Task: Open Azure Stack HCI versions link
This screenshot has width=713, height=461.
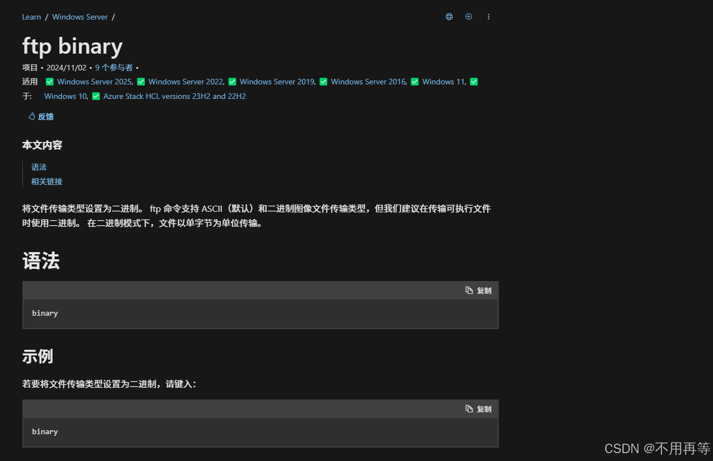Action: click(174, 96)
